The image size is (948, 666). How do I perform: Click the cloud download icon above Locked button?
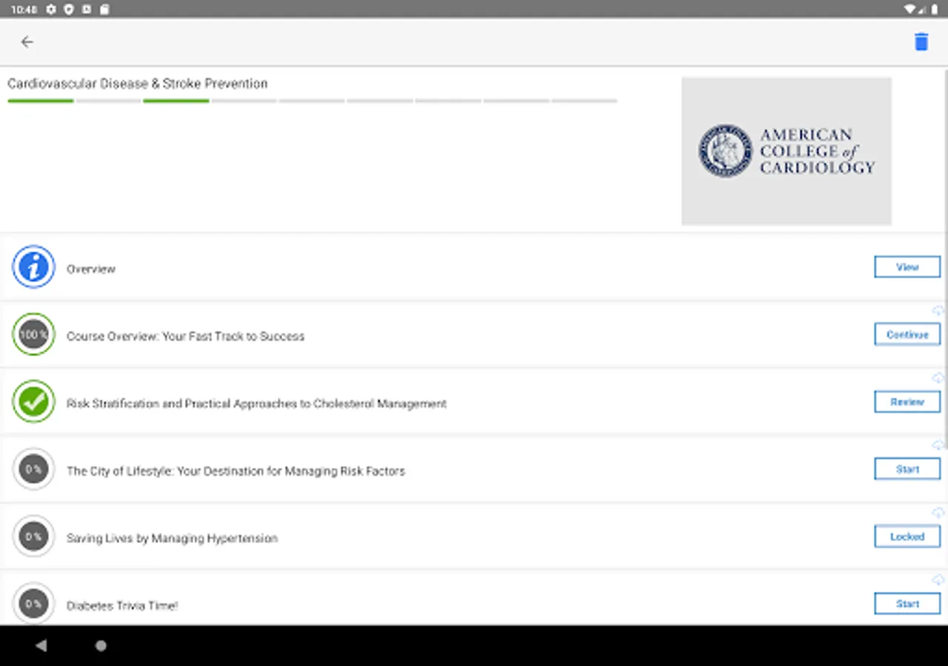pos(938,513)
